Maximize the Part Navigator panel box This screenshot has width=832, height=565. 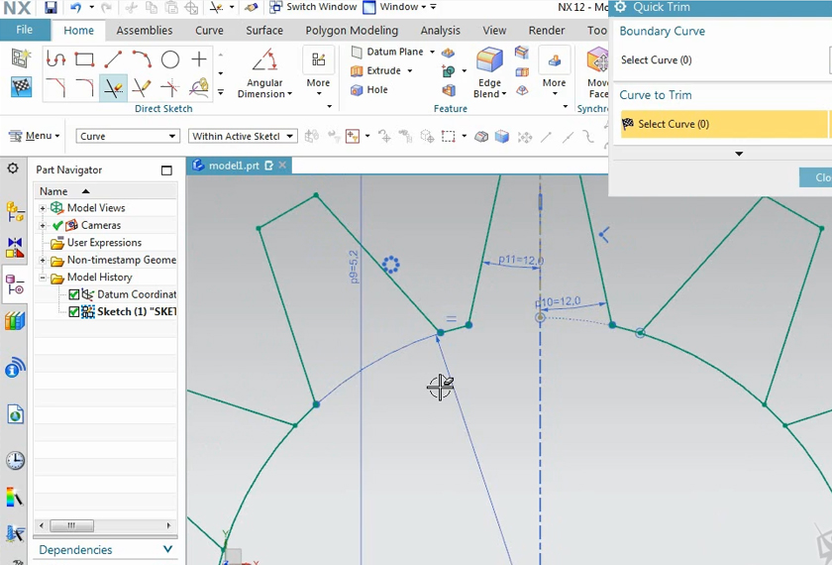pyautogui.click(x=166, y=170)
